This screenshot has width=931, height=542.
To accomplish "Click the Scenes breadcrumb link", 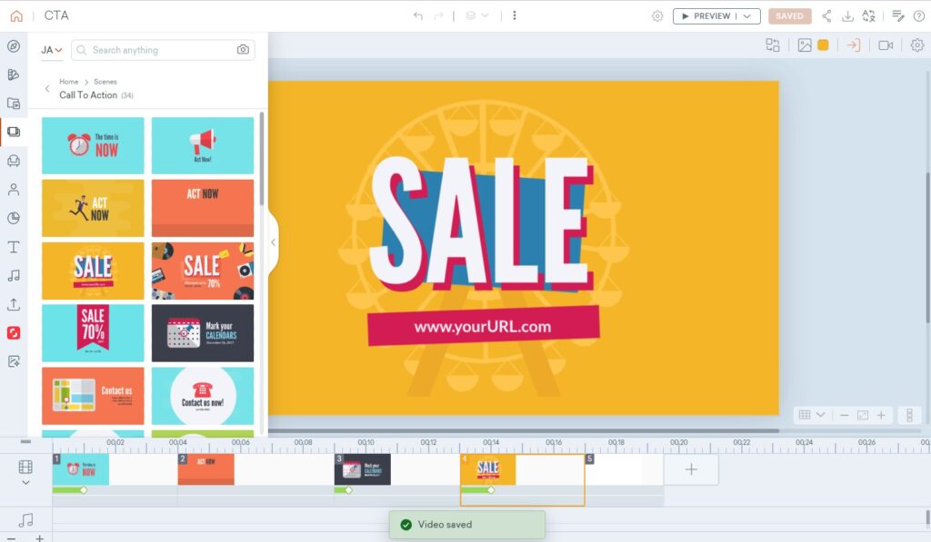I will (105, 82).
